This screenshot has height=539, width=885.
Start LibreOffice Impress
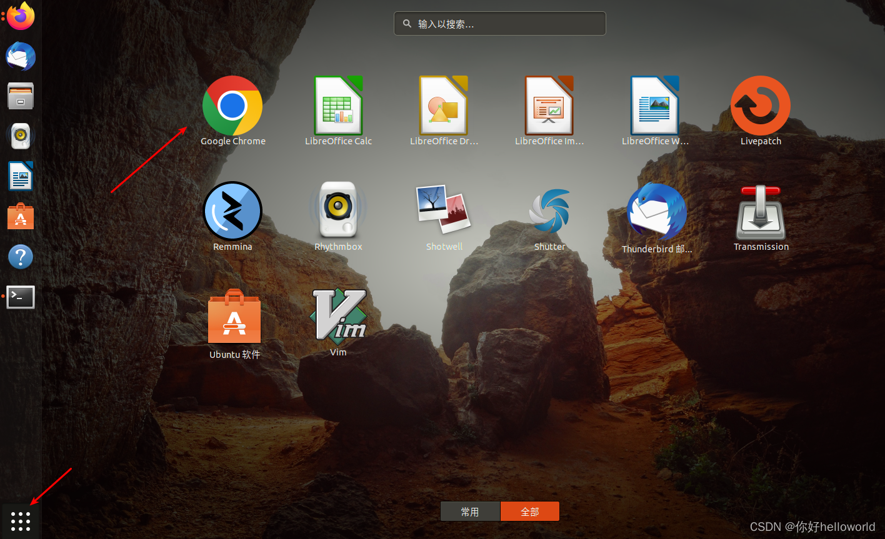pos(549,106)
